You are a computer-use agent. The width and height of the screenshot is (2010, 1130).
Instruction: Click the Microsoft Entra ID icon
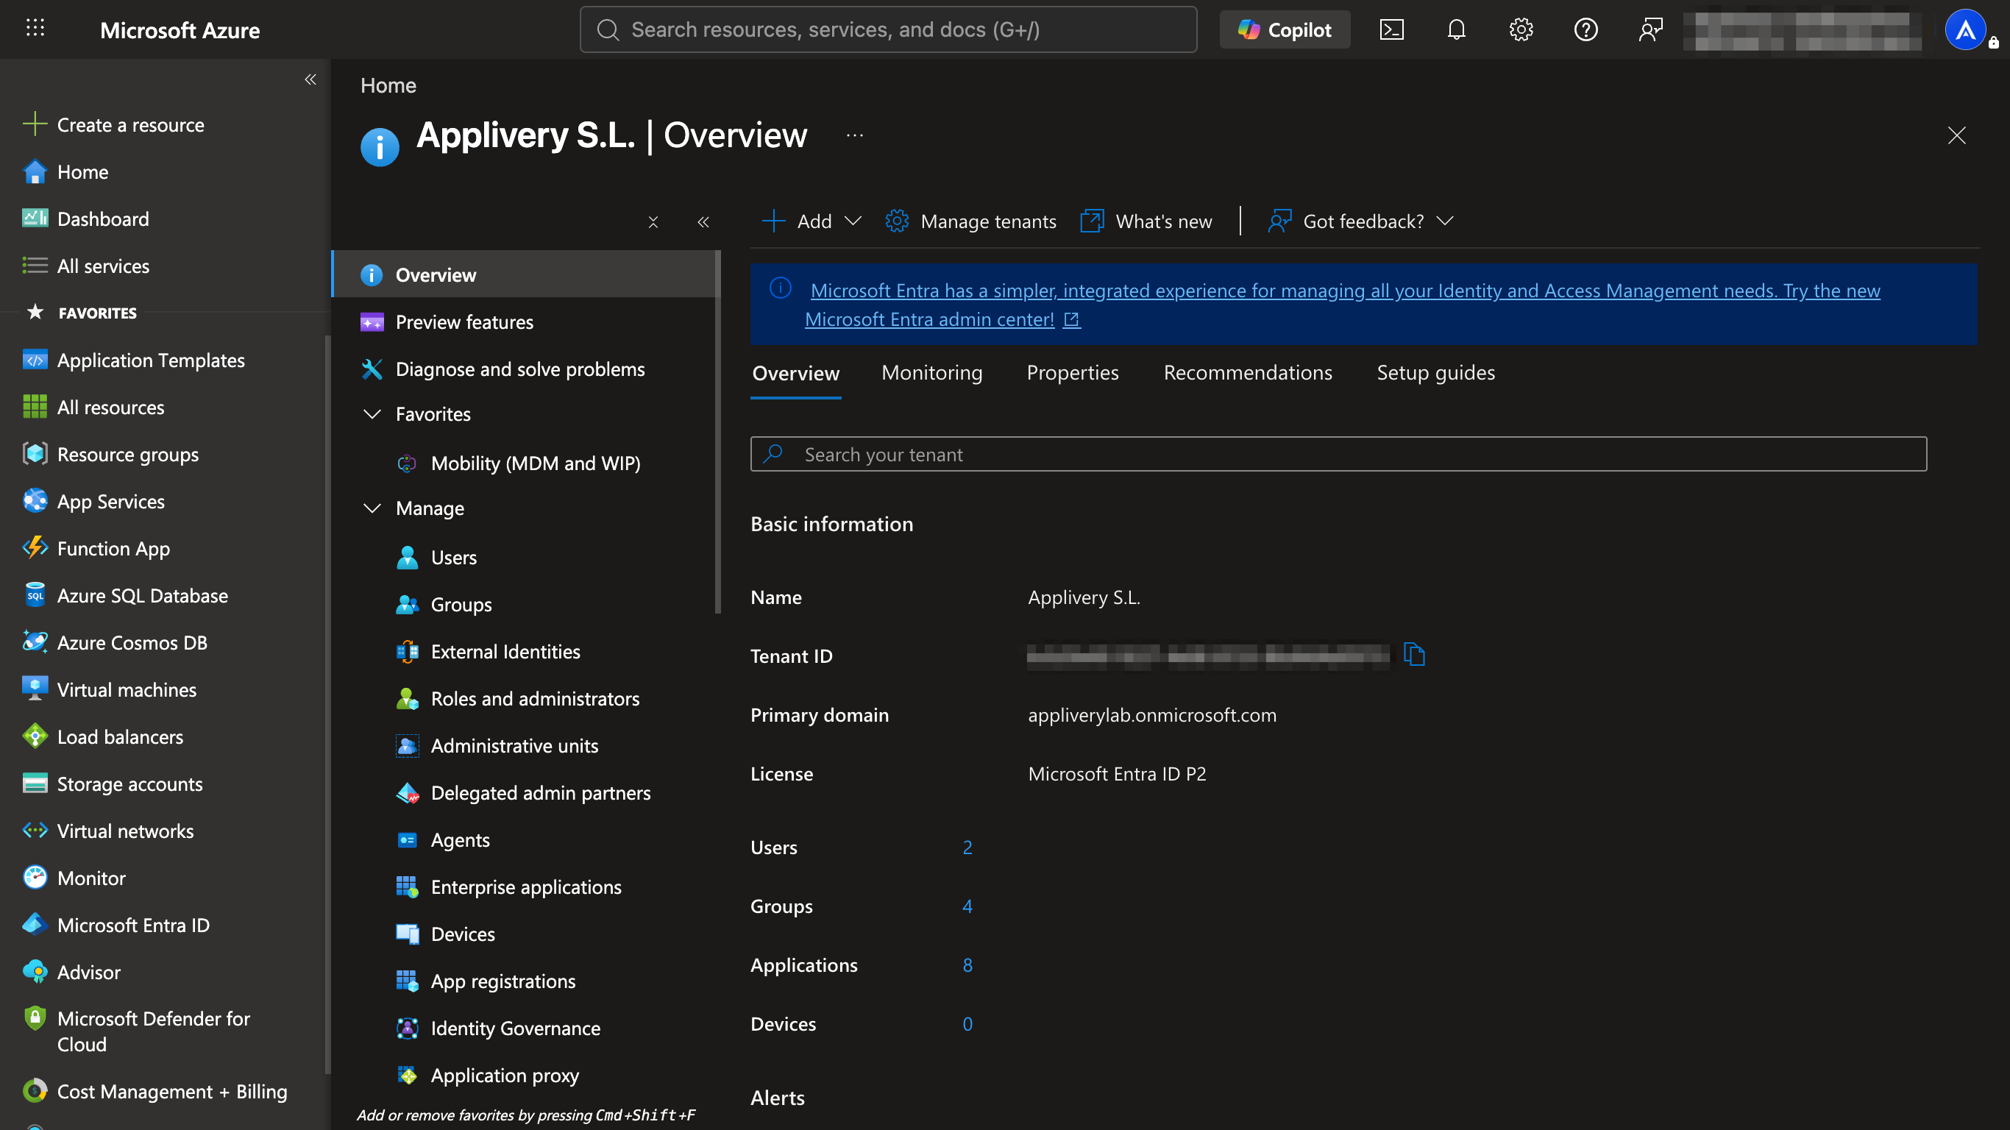pyautogui.click(x=35, y=924)
